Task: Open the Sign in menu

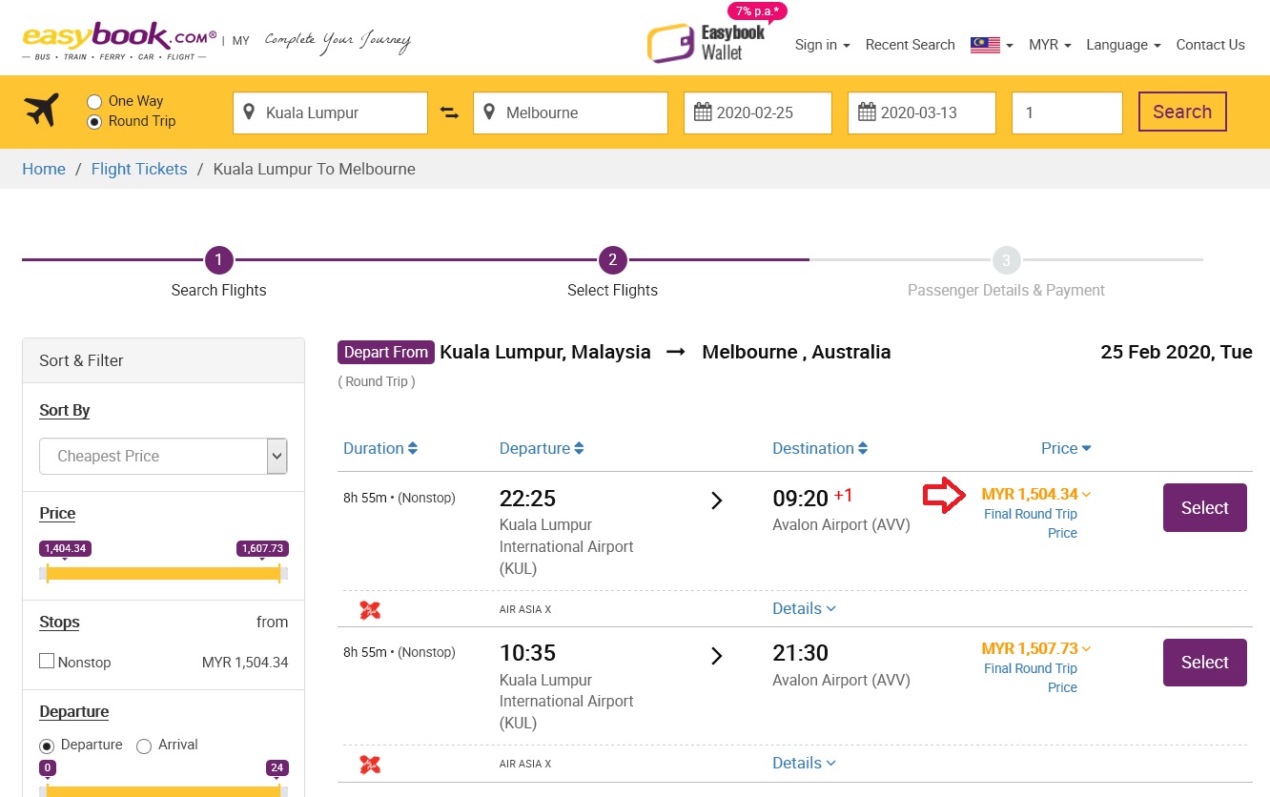Action: coord(822,45)
